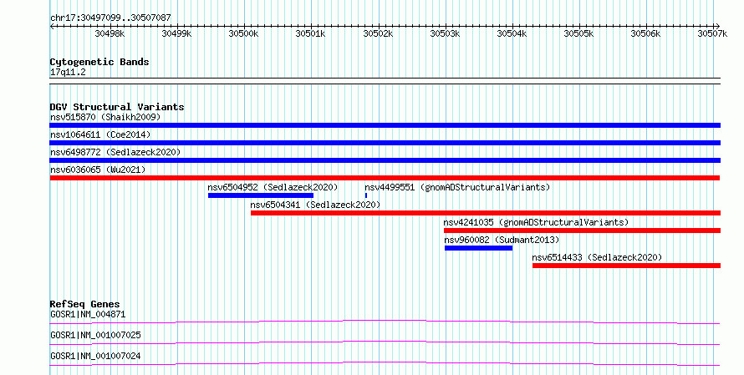Select the nsv1064611 (Coe2014) blue variant bar
744x375 pixels.
tap(385, 143)
